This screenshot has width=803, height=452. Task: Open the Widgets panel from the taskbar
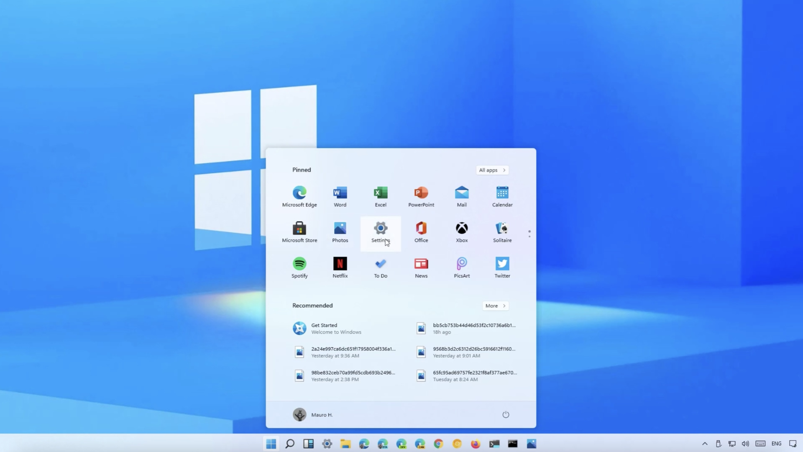coord(309,444)
